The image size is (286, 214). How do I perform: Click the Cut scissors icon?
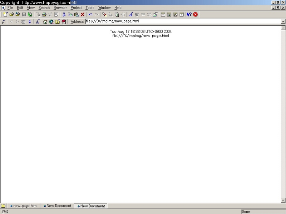64,15
